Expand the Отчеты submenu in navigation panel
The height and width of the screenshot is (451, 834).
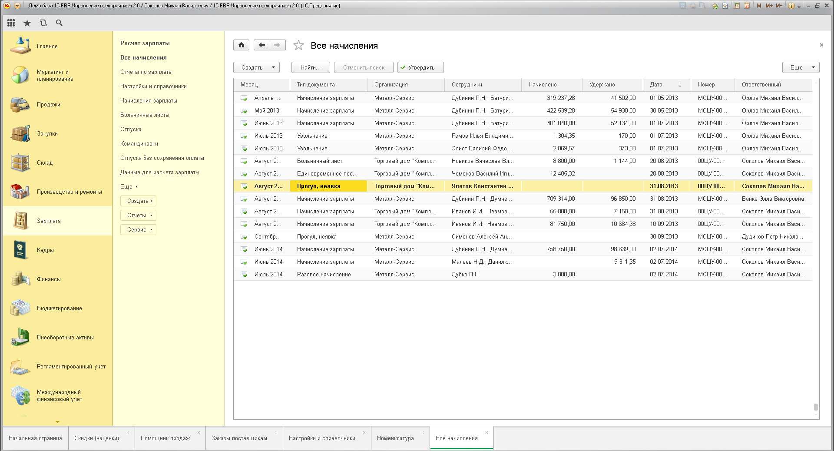[x=138, y=215]
